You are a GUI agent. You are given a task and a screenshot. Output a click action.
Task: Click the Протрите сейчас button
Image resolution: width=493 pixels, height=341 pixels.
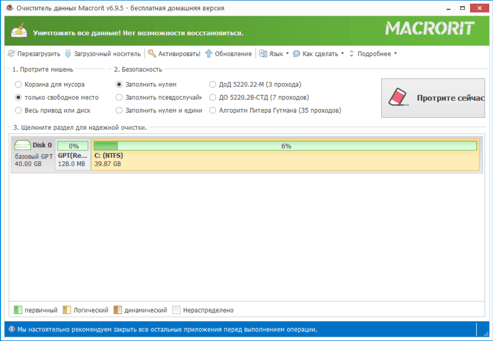pyautogui.click(x=433, y=98)
